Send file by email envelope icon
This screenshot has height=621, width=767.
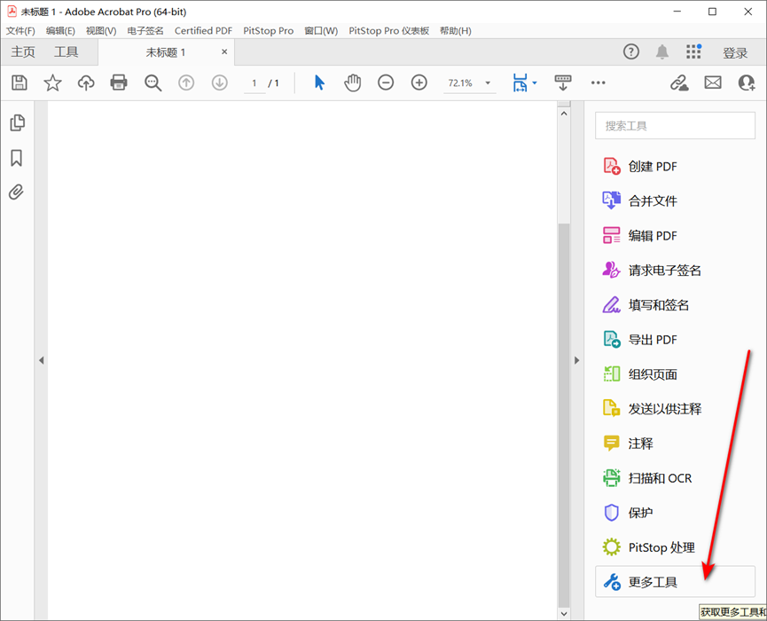point(713,83)
